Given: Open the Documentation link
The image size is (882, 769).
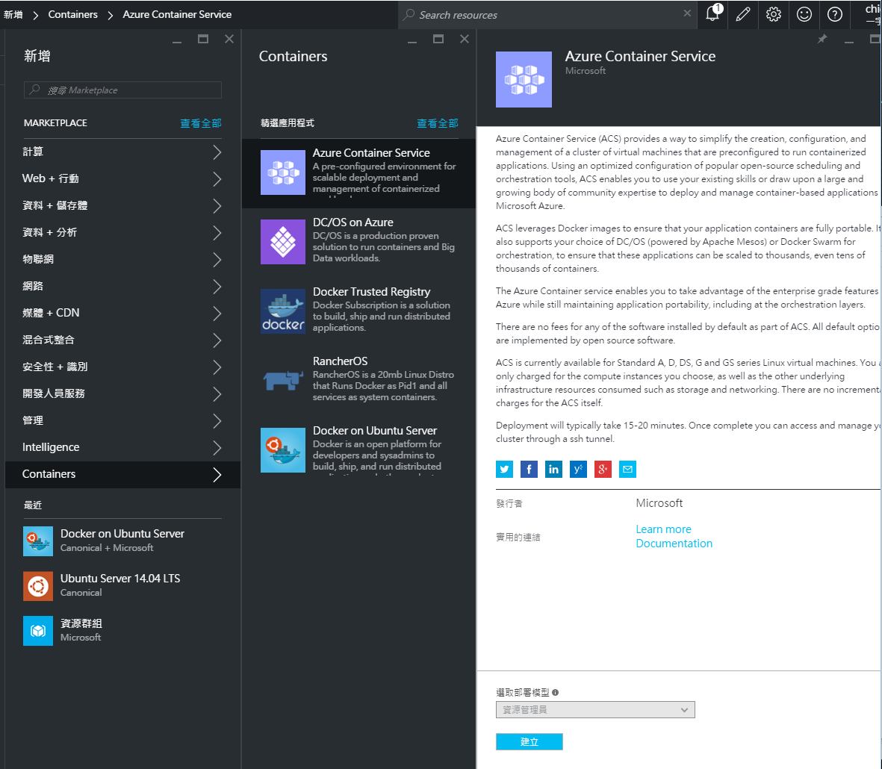Looking at the screenshot, I should click(674, 544).
